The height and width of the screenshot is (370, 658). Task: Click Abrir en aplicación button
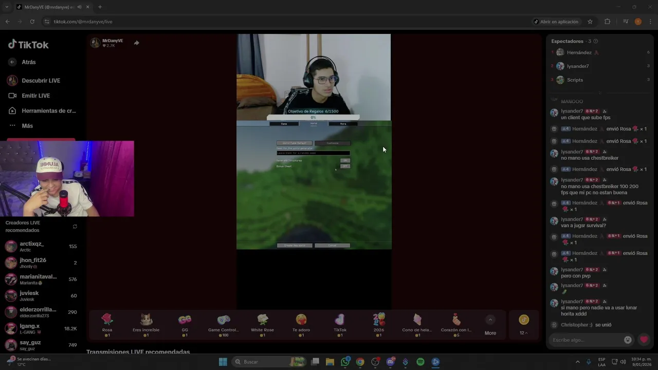coord(556,22)
